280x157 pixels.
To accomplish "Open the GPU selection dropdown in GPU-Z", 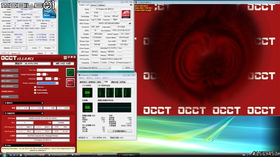I will point(95,68).
